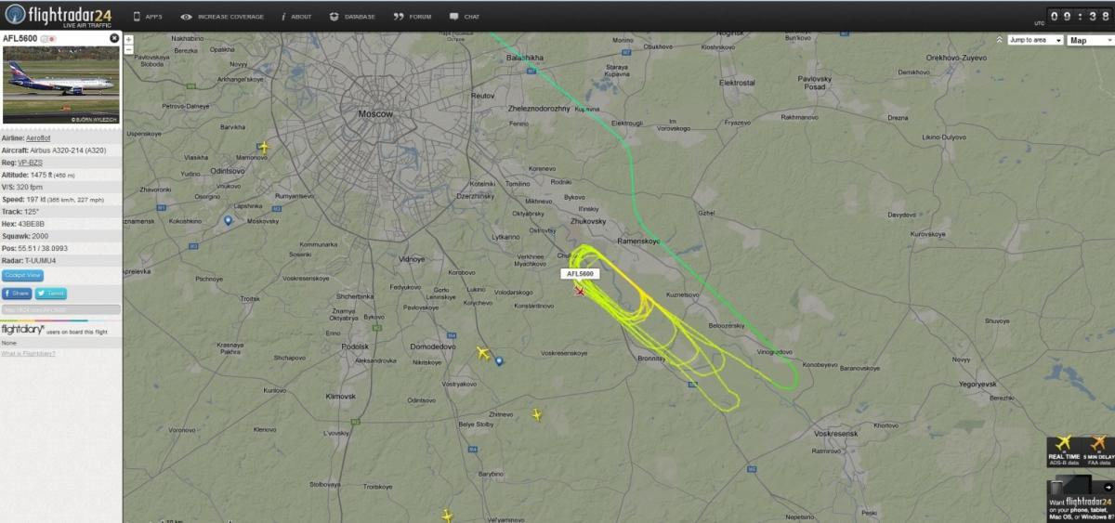Click the blue airport pin near Domodedovo
The height and width of the screenshot is (523, 1115).
(x=499, y=360)
